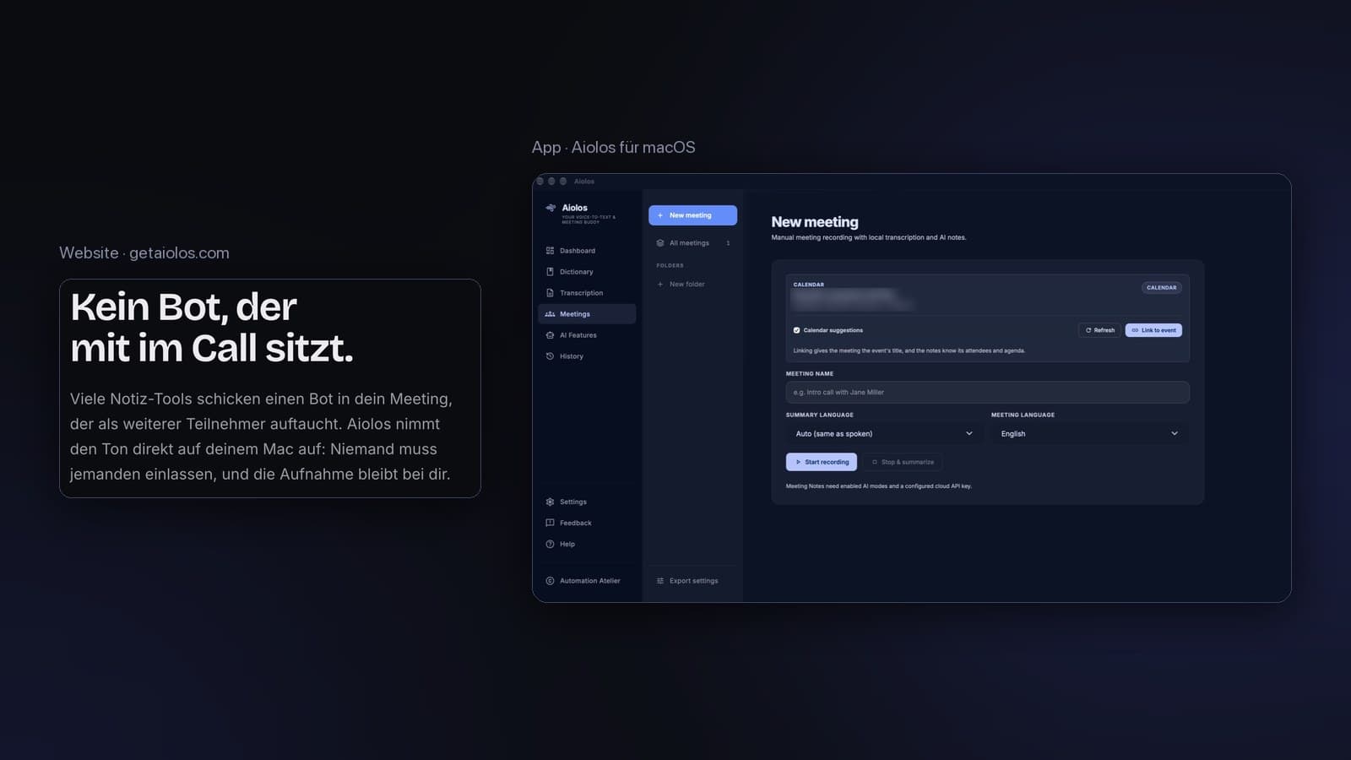Click the Feedback icon

coord(550,523)
